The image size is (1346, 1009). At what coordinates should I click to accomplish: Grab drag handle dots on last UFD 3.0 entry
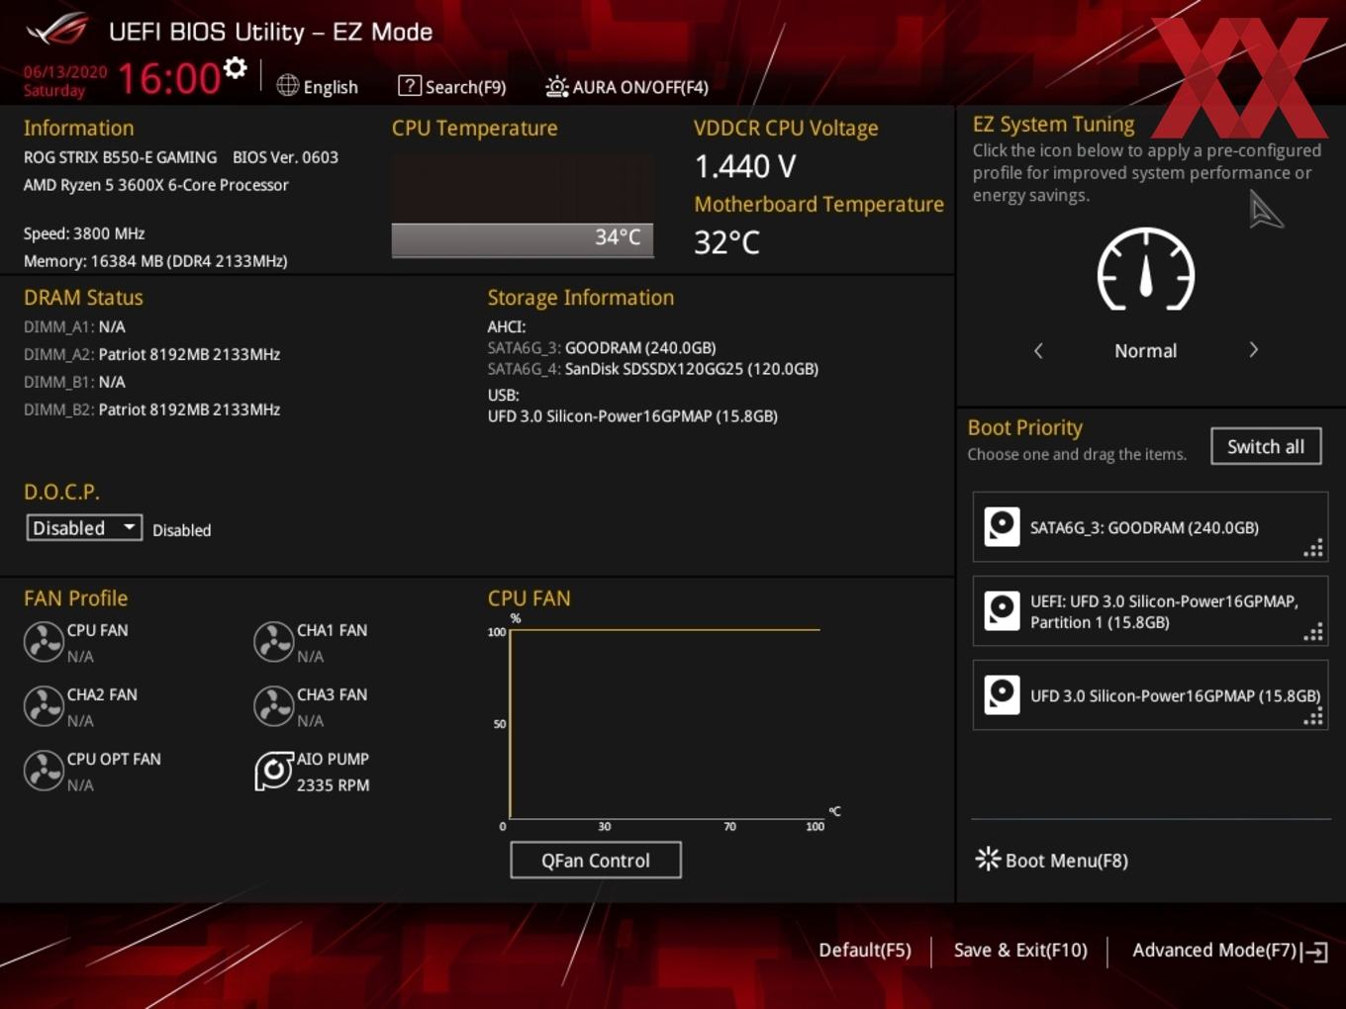point(1313,717)
